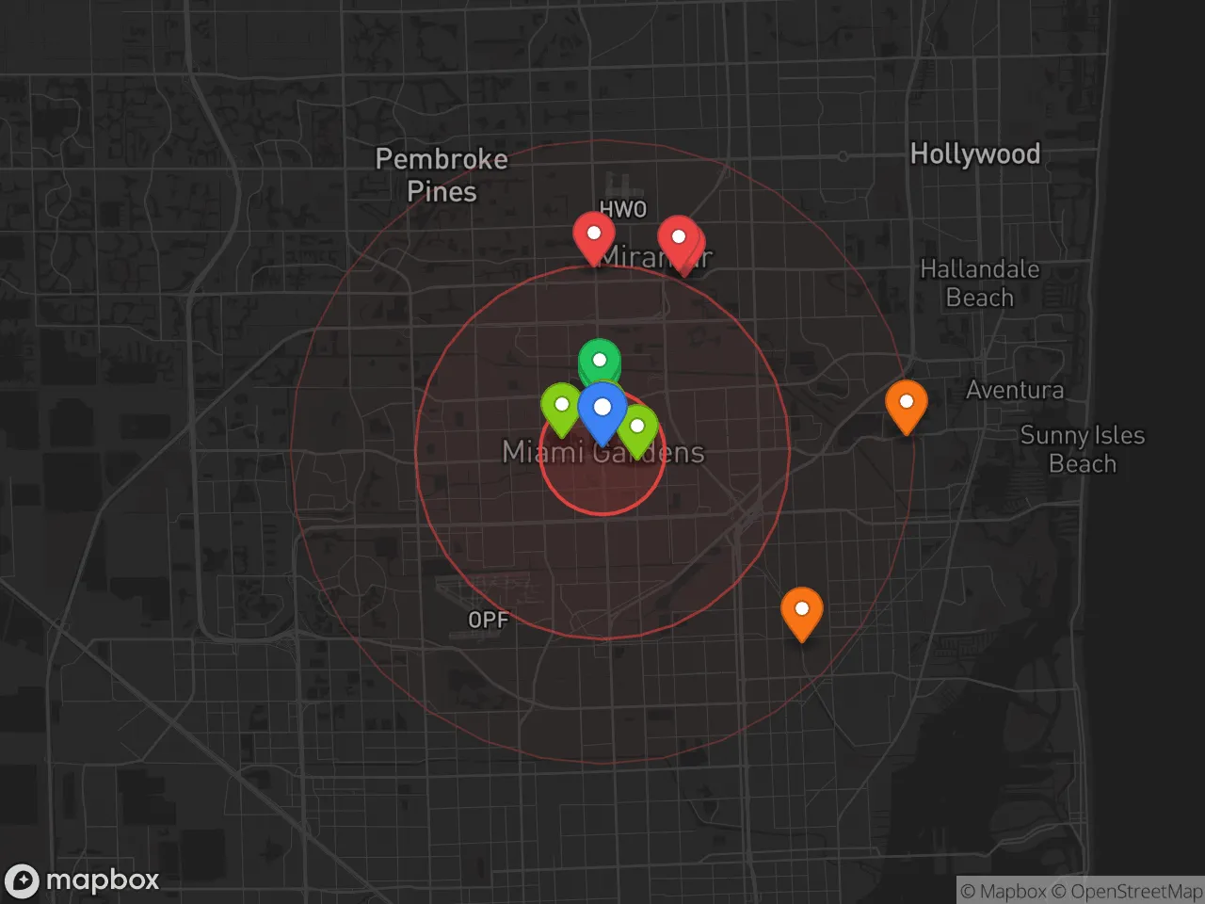
Task: Click the lime green pin left of the blue pin
Action: point(561,407)
